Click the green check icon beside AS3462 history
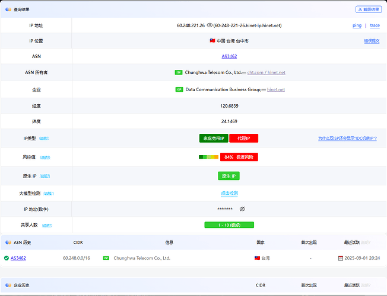This screenshot has width=387, height=296. 6,258
